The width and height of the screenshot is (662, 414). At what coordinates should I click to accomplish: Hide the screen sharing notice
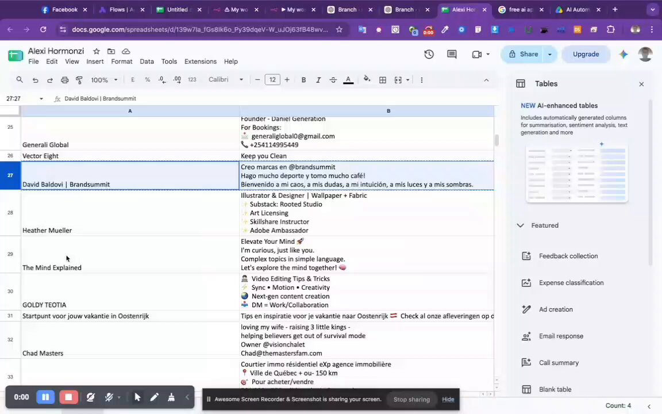tap(448, 399)
